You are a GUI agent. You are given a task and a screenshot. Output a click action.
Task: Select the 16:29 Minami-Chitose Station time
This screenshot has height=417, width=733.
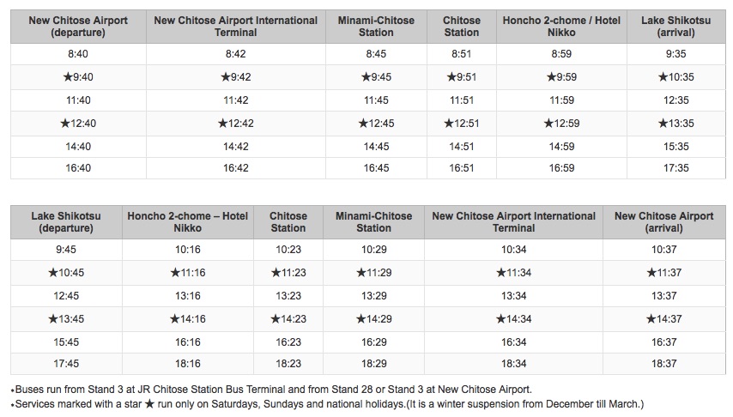coord(374,342)
